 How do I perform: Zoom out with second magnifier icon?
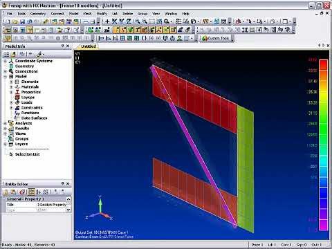(145, 21)
